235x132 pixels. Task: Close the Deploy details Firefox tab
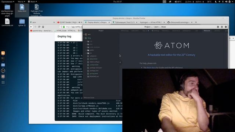pyautogui.click(x=109, y=22)
